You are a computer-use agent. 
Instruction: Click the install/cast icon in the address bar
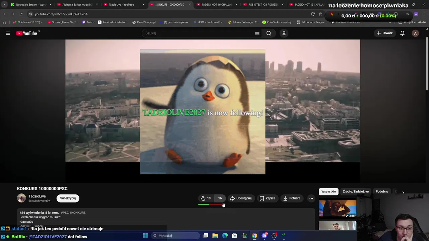click(x=313, y=14)
